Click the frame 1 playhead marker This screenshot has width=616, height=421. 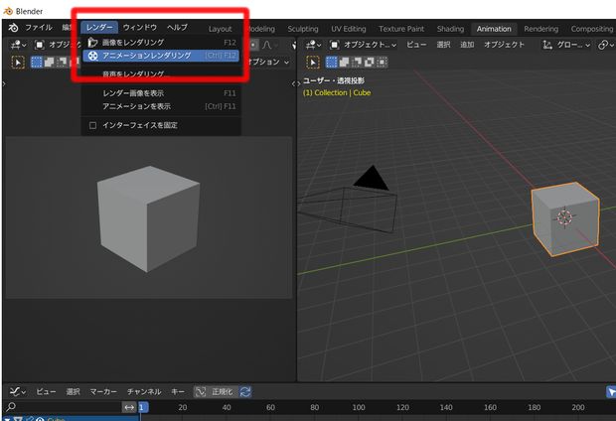(x=142, y=407)
